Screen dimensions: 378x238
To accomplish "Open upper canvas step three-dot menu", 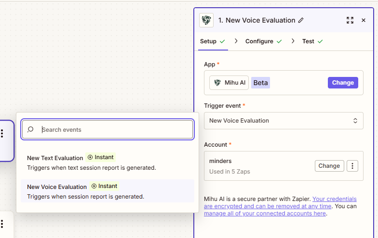I will tap(2, 134).
